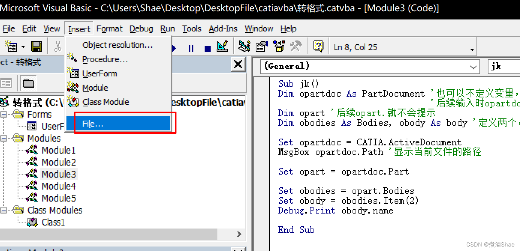Select Module4 in project tree
Viewport: 520px width, 251px height.
(59, 186)
